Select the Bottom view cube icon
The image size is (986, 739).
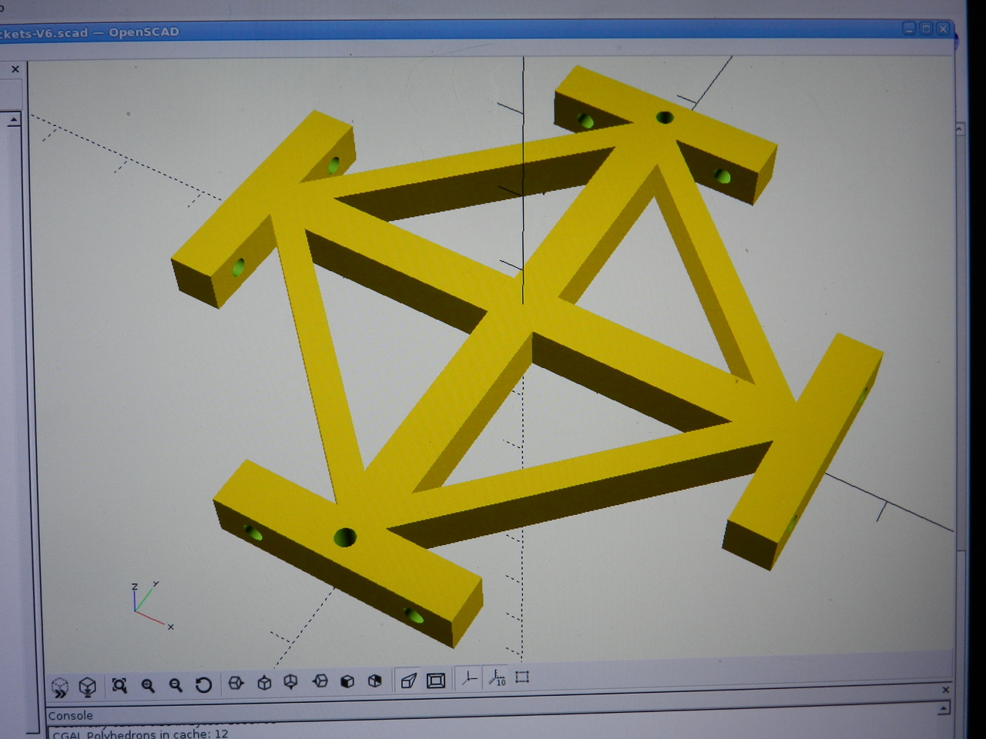[291, 682]
